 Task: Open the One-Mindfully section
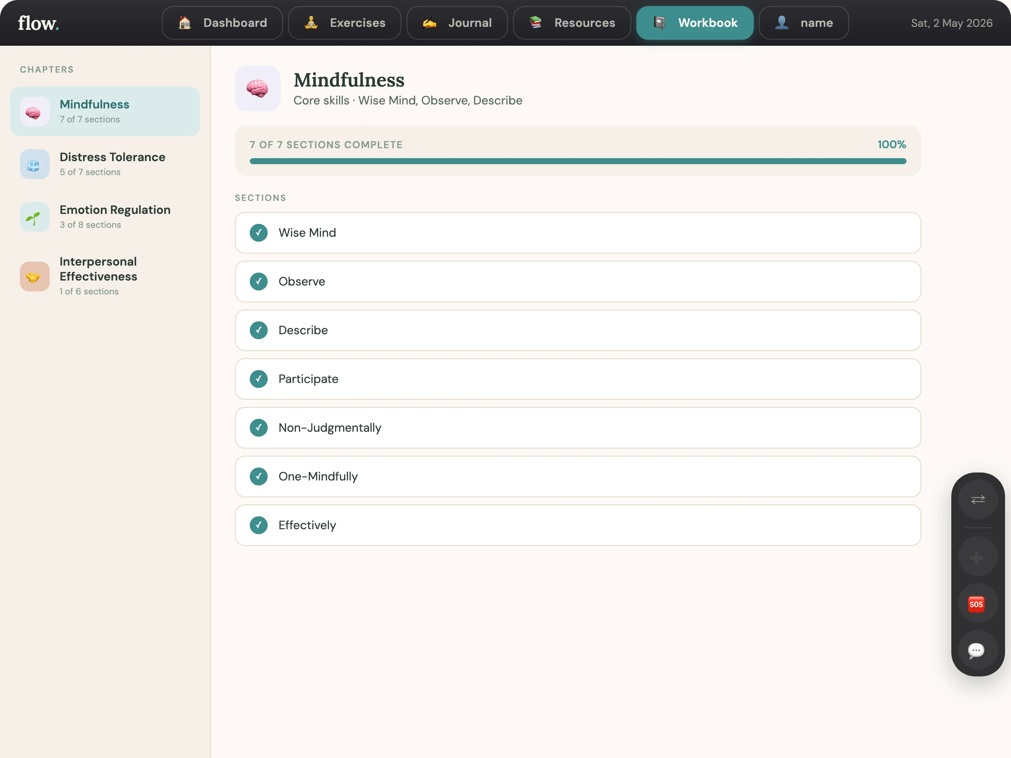(578, 476)
